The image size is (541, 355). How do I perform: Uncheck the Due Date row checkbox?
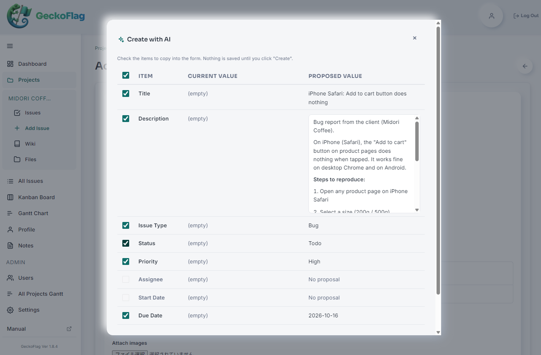(x=126, y=315)
